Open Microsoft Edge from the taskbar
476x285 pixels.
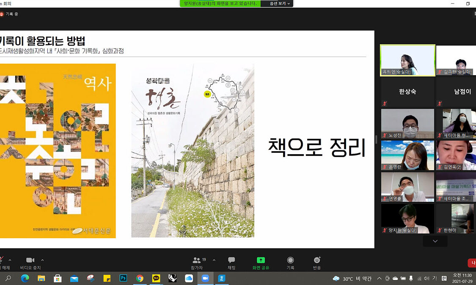click(25, 278)
